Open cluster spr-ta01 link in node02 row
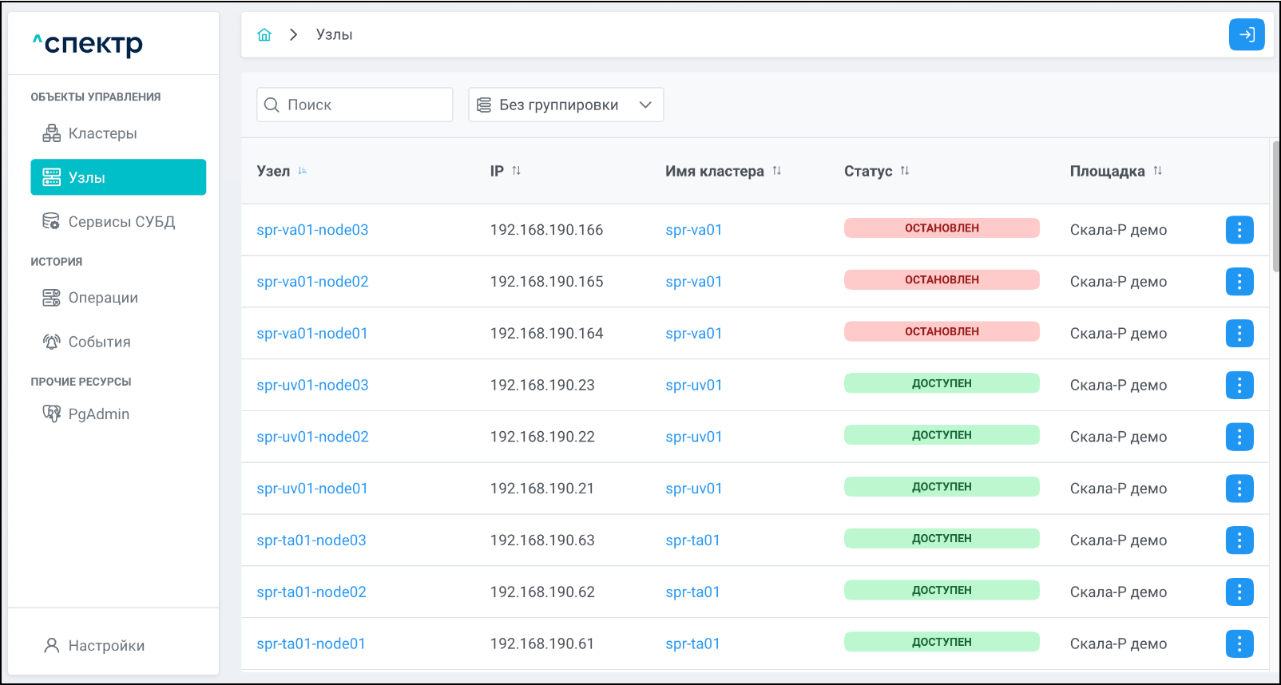1281x685 pixels. point(692,592)
